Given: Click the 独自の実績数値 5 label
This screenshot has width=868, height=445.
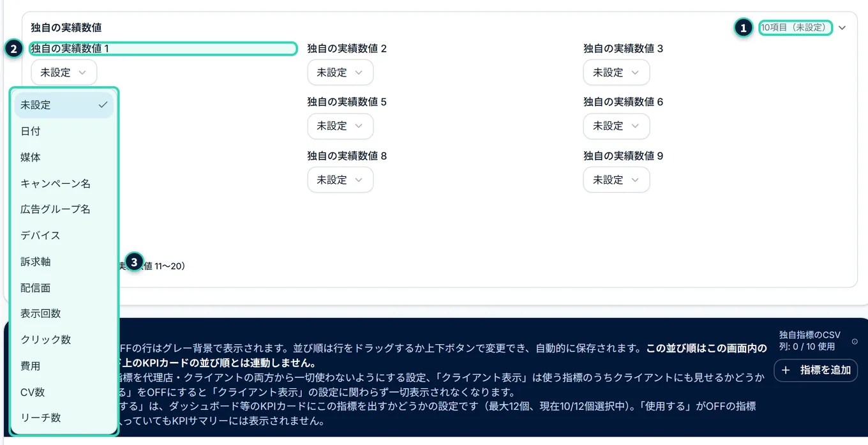Looking at the screenshot, I should click(347, 102).
